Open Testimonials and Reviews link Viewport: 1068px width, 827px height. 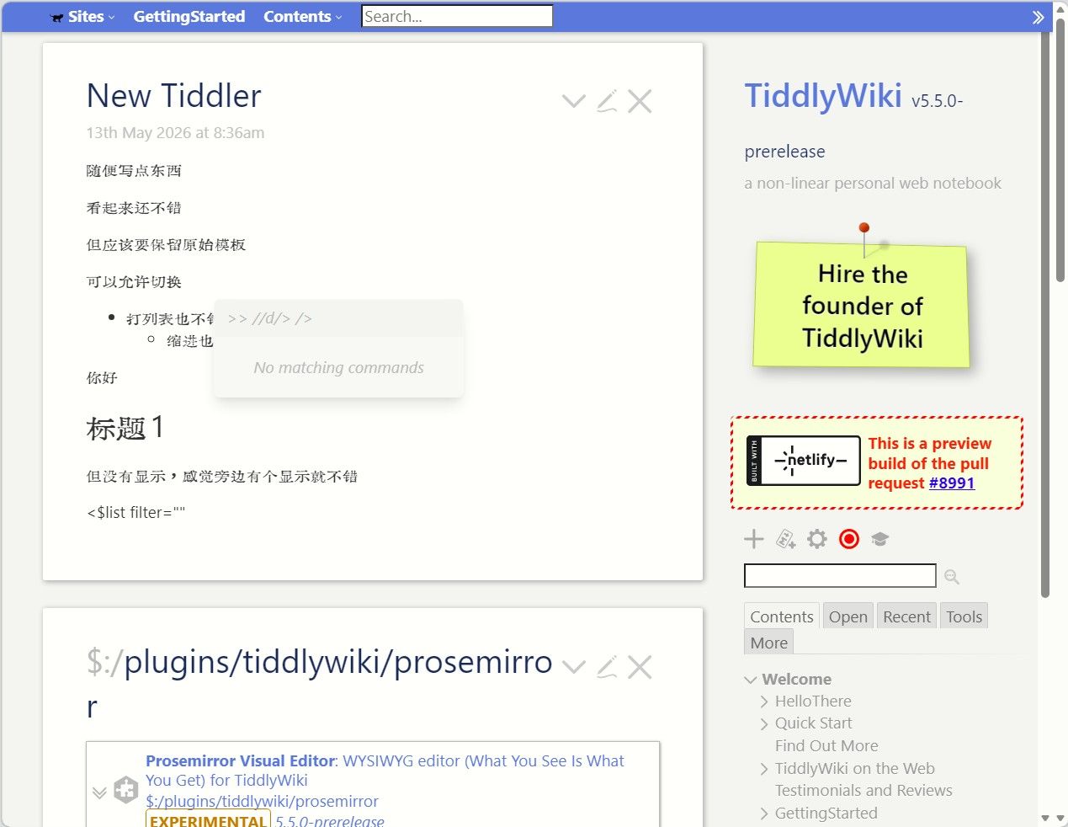pos(863,790)
